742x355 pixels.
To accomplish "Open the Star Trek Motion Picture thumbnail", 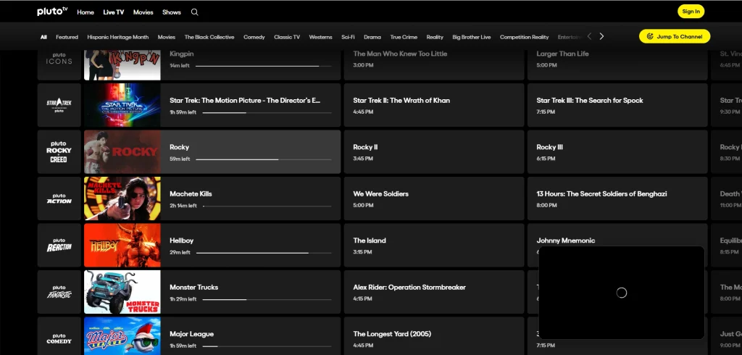I will tap(122, 105).
